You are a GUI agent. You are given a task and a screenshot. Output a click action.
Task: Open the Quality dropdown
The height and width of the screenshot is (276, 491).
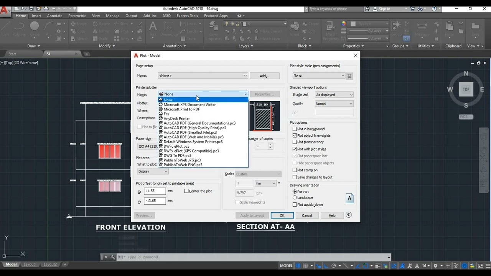[334, 104]
